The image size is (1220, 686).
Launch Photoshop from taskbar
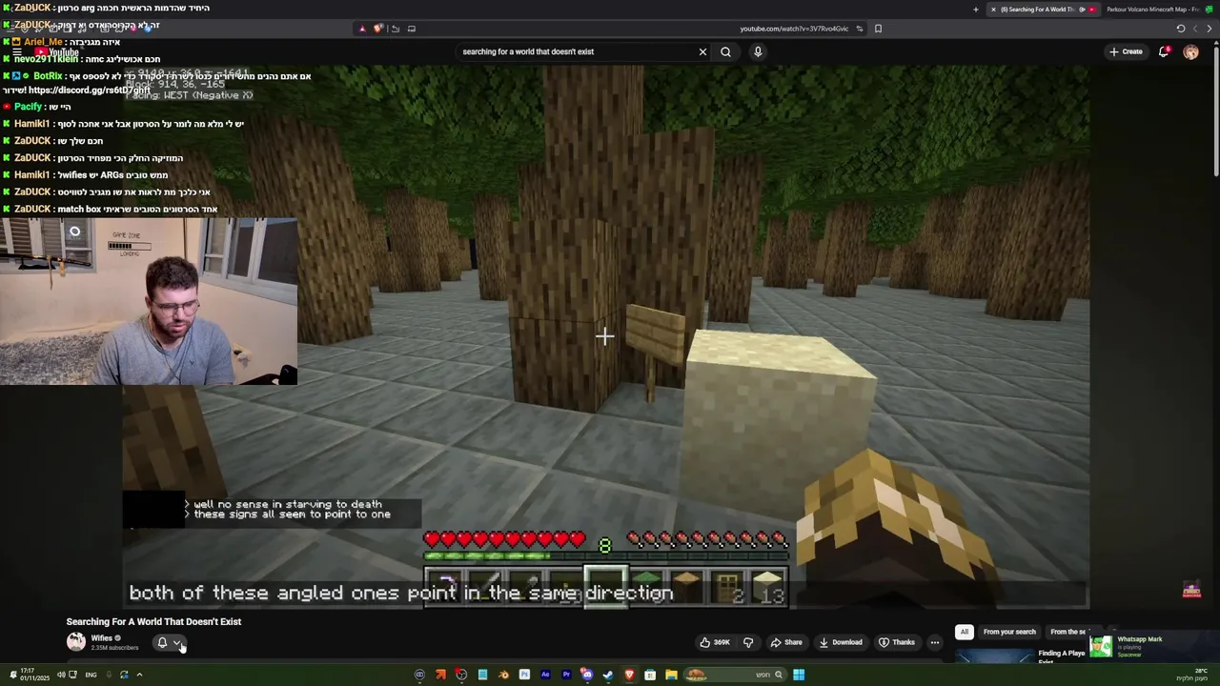click(x=524, y=675)
